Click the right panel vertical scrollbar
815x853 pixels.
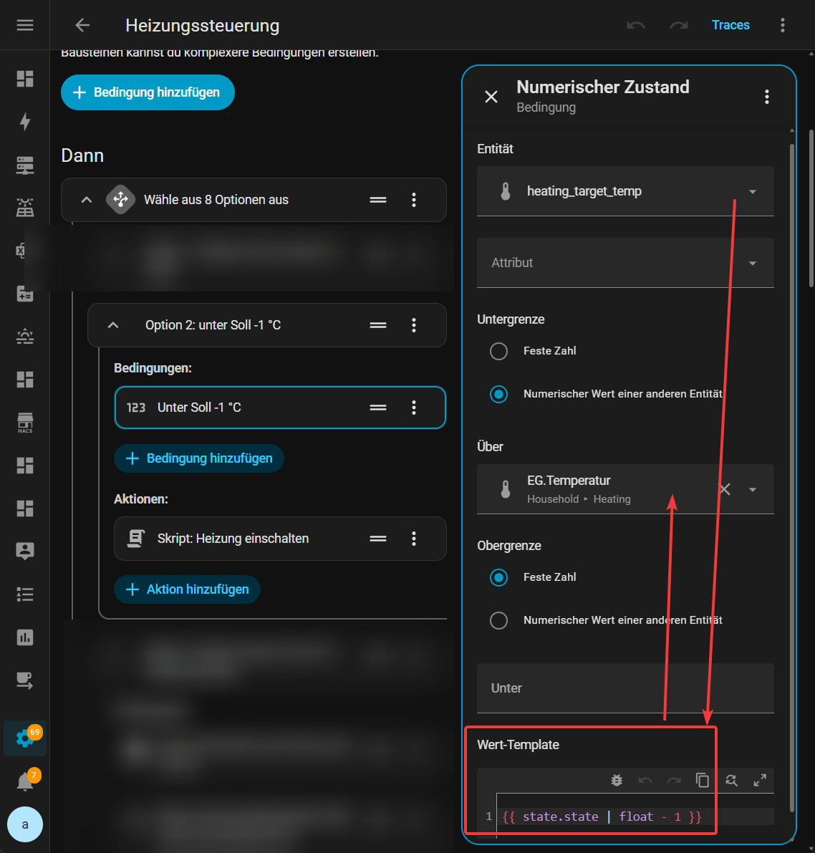(791, 473)
